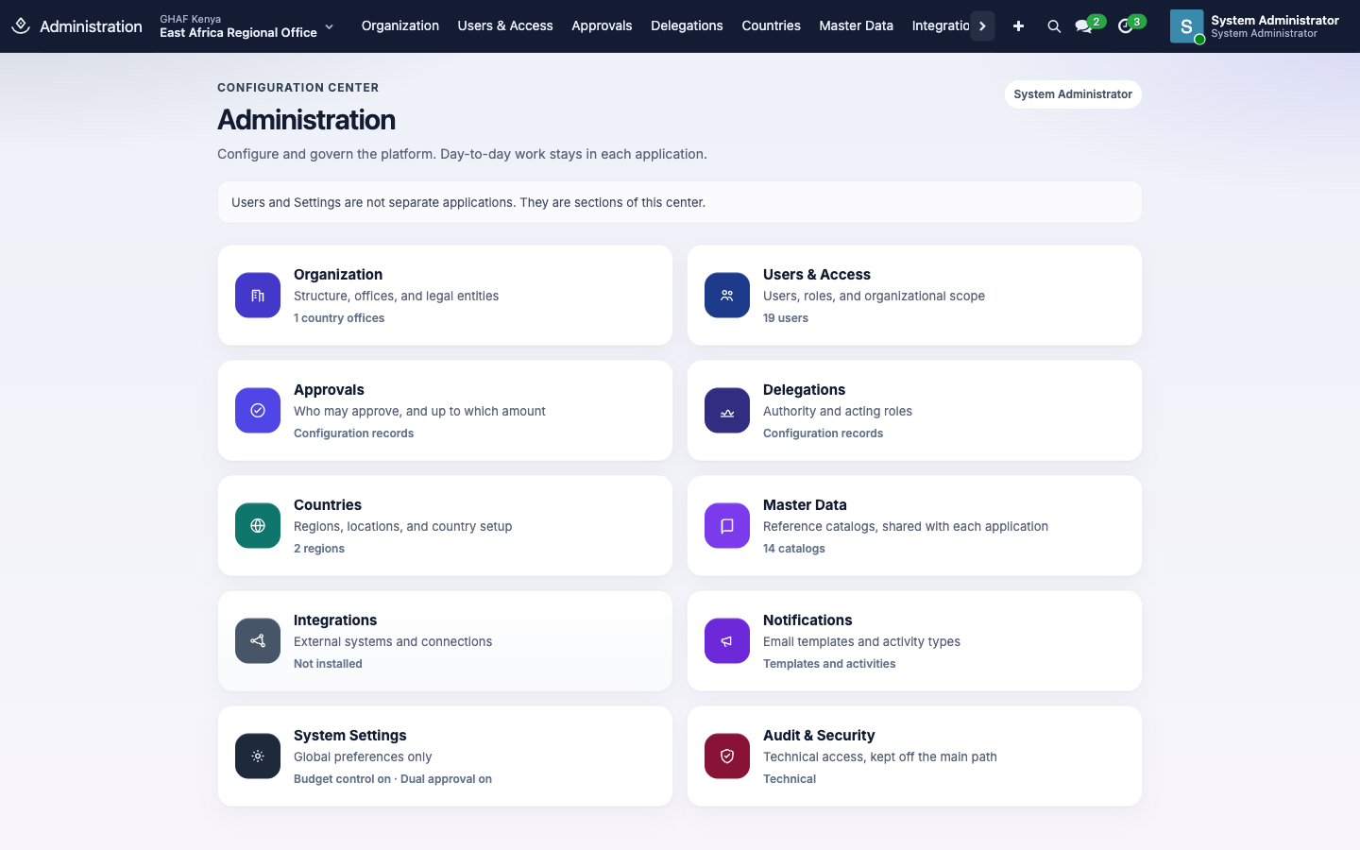Open the Audit & Security card title
The width and height of the screenshot is (1360, 850).
(819, 736)
